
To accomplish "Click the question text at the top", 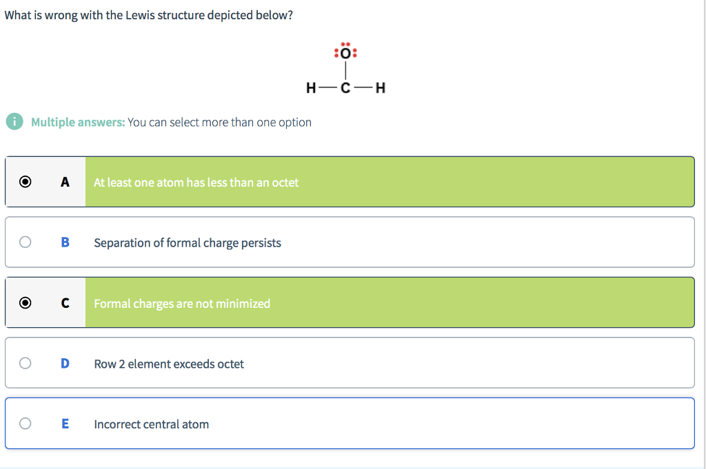I will [x=148, y=14].
